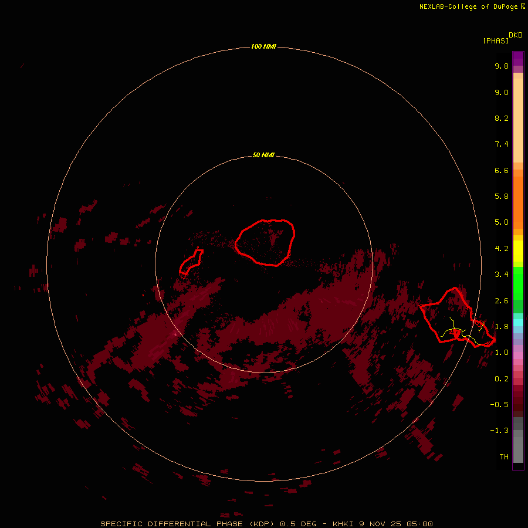Click the 1.0 scale label

[502, 353]
